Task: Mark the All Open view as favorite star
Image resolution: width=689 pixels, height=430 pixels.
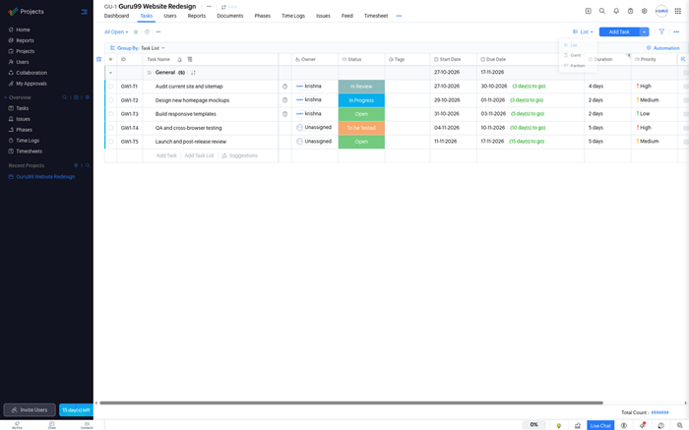Action: [x=136, y=32]
